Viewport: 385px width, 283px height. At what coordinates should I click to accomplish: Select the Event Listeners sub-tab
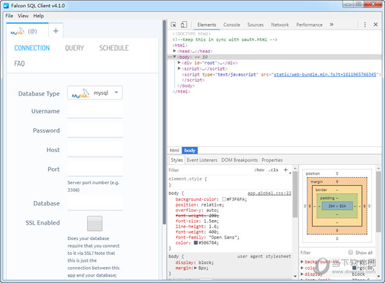(202, 160)
